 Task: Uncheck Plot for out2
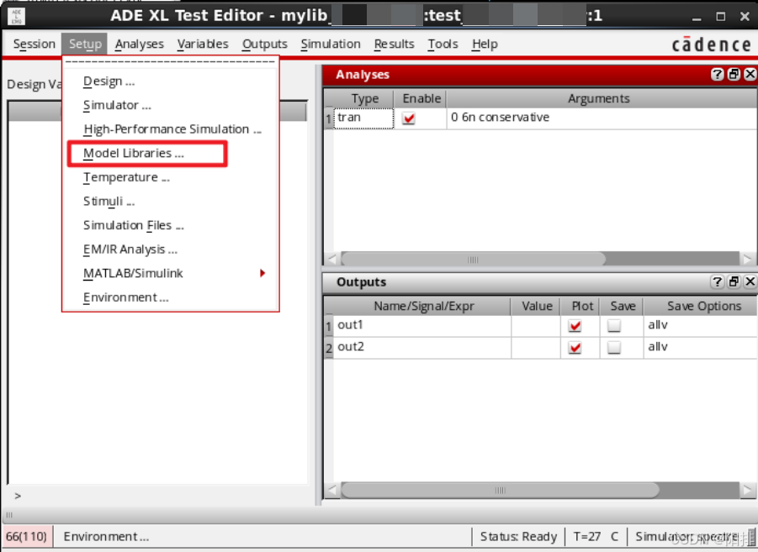(x=575, y=348)
